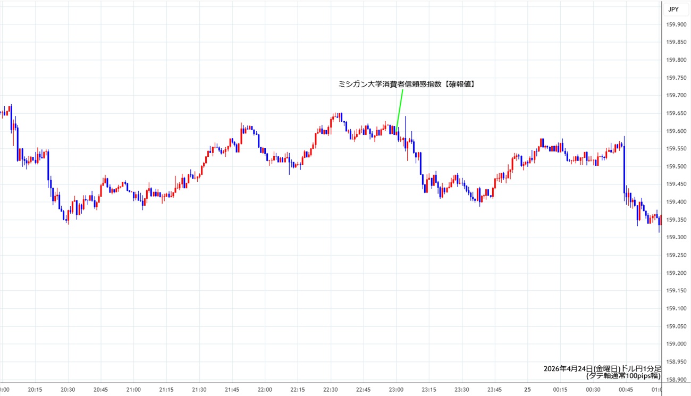Click the long blue drop candle near 00:45

pyautogui.click(x=624, y=169)
